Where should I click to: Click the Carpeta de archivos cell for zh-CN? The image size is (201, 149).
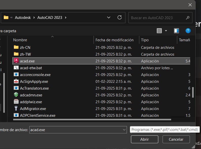click(158, 48)
